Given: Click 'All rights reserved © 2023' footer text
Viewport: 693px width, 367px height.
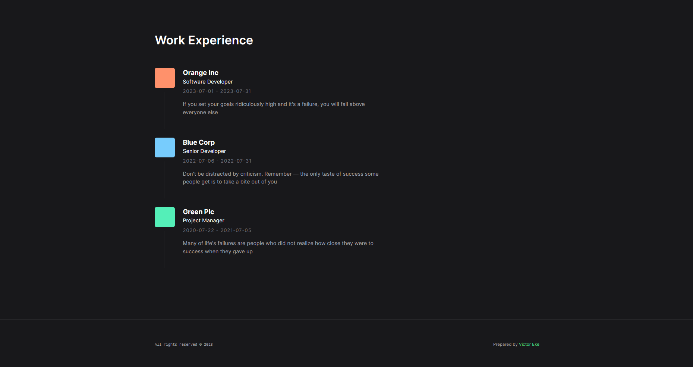Looking at the screenshot, I should click(x=184, y=344).
